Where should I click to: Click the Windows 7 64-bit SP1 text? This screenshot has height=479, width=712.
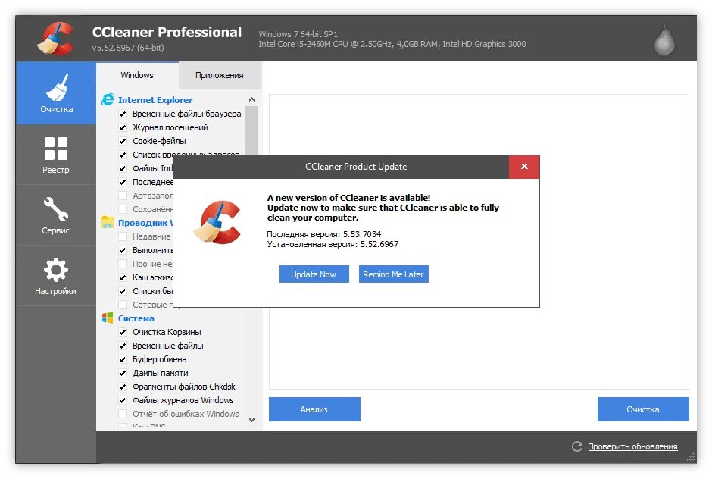[x=298, y=34]
